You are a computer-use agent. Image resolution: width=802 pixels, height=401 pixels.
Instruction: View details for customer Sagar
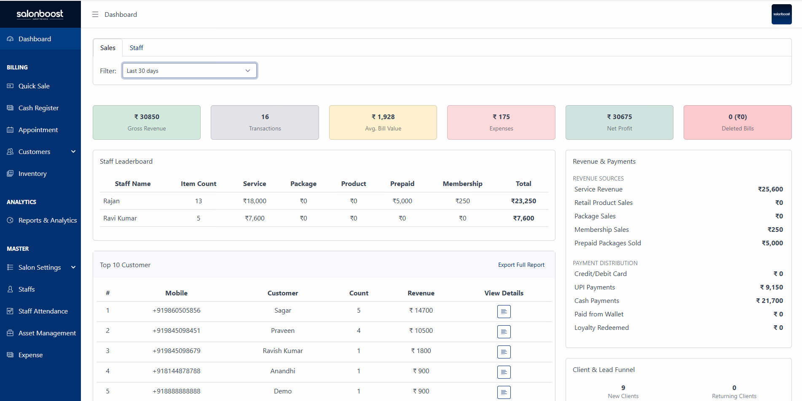click(x=504, y=311)
